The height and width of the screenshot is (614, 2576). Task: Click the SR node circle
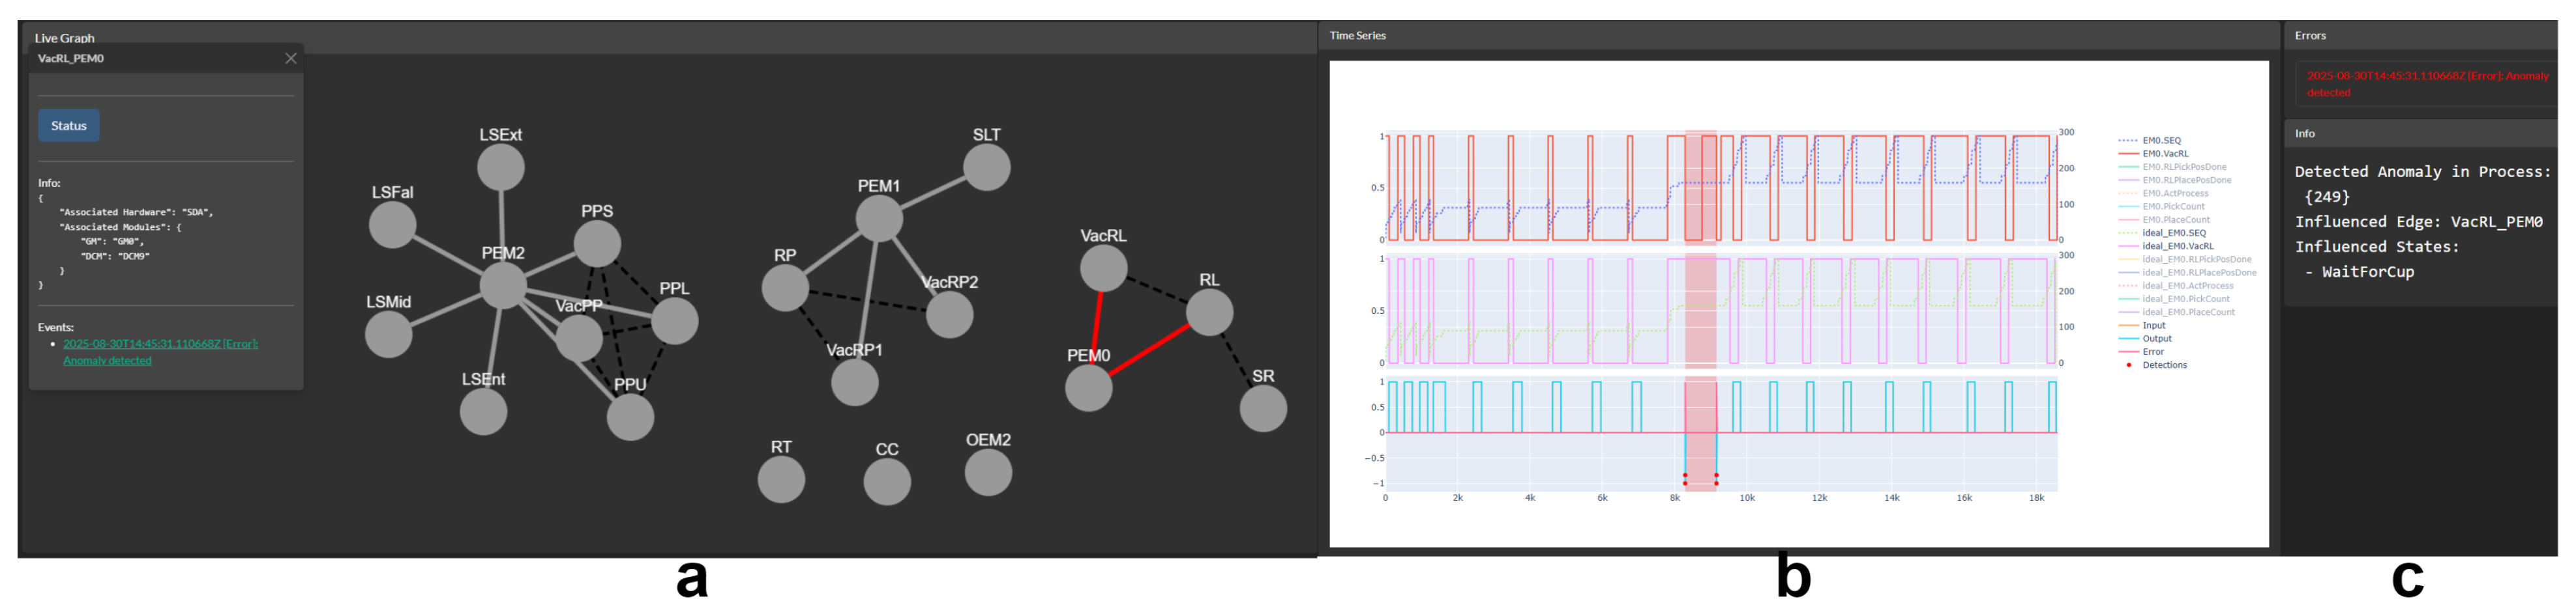coord(1263,408)
